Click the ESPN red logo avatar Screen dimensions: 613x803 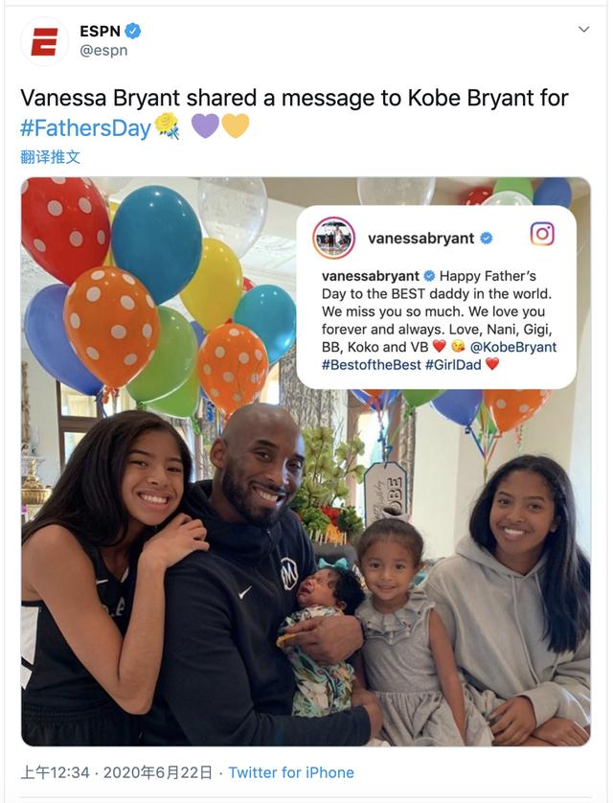44,41
